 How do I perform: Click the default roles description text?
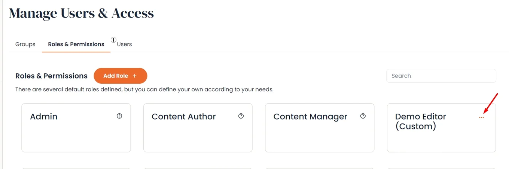[x=144, y=90]
